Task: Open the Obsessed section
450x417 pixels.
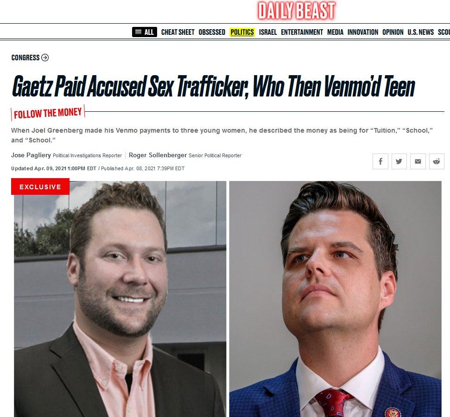Action: 212,32
